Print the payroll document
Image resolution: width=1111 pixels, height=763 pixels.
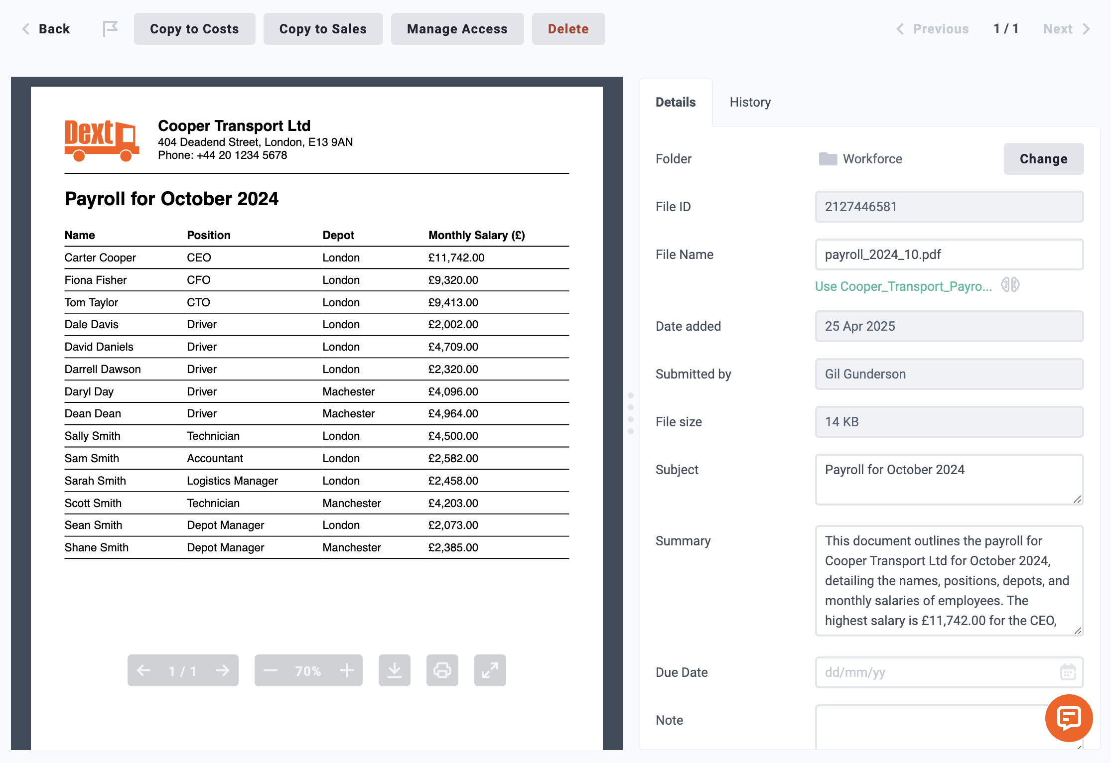442,670
